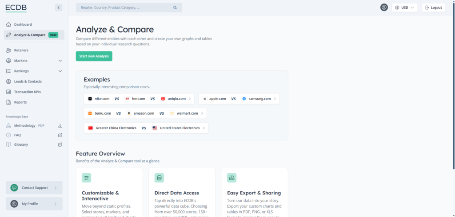
Task: Open the USD currency dropdown
Action: click(x=404, y=8)
